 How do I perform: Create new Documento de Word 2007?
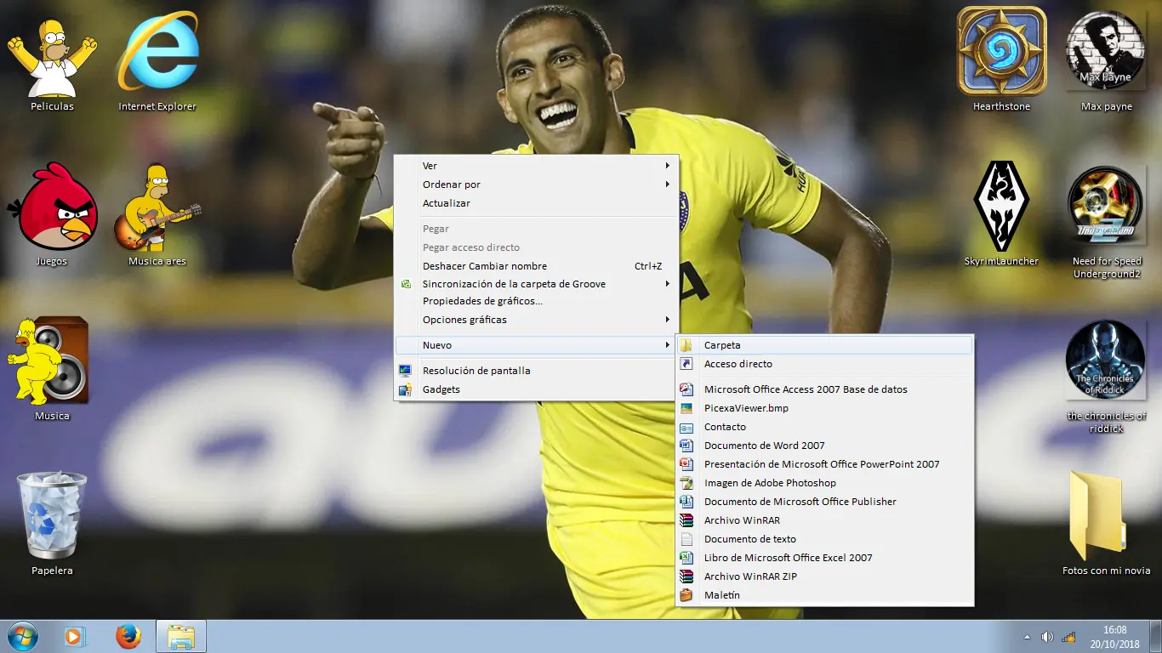824,446
